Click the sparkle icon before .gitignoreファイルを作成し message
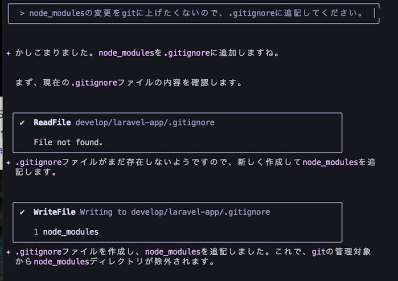This screenshot has height=281, width=398. click(x=9, y=252)
